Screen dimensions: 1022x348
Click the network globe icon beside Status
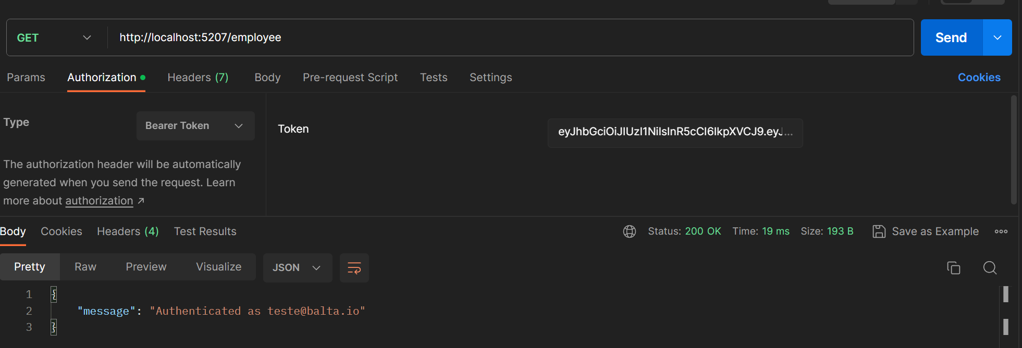tap(630, 231)
